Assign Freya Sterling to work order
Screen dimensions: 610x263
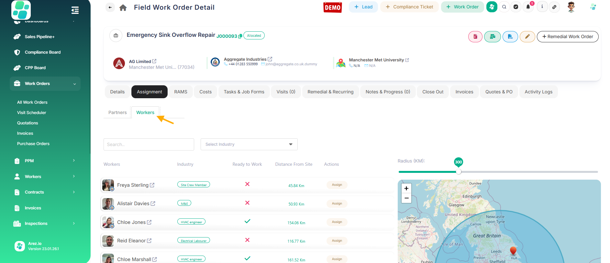pyautogui.click(x=337, y=185)
